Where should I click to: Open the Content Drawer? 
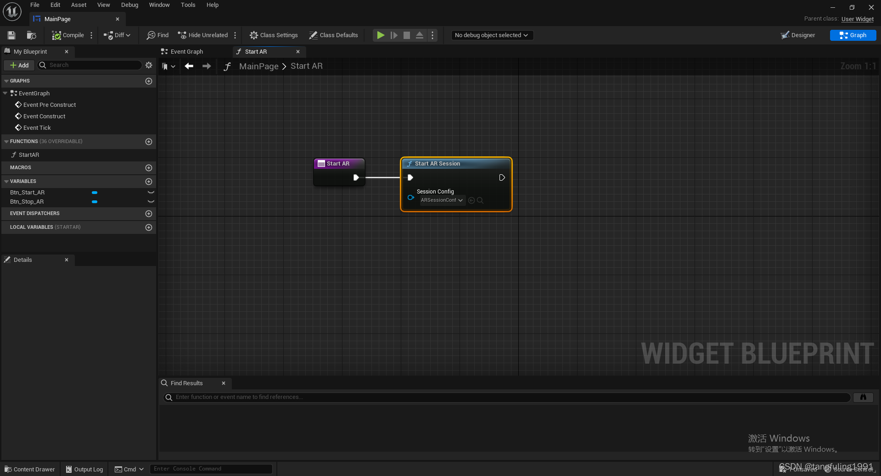tap(30, 469)
